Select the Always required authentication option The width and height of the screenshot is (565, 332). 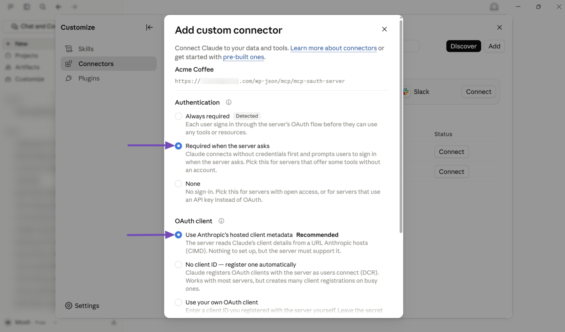(x=178, y=116)
